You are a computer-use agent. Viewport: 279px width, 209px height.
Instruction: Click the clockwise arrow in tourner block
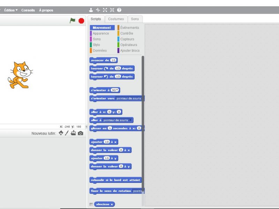click(106, 68)
